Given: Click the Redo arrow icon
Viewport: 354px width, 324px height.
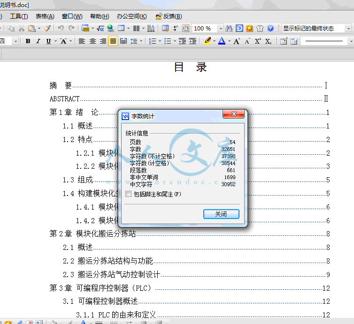Looking at the screenshot, I should click(x=71, y=28).
